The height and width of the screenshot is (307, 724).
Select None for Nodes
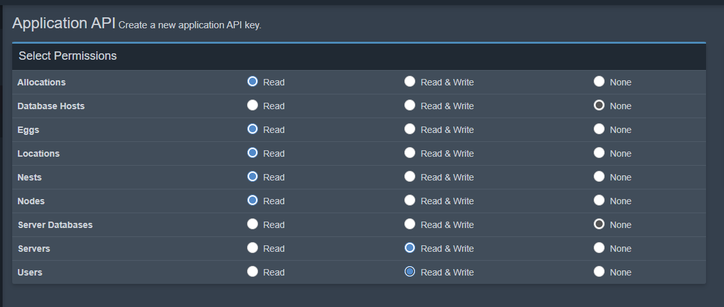click(599, 200)
